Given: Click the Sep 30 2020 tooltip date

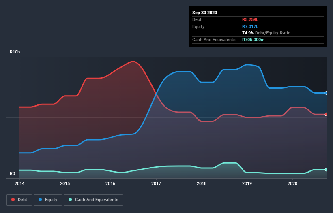Looking at the screenshot, I should tap(204, 13).
